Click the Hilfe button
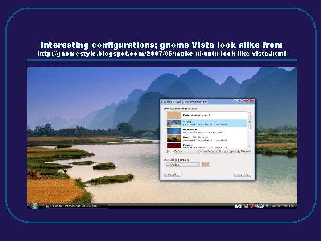The image size is (321, 241). (x=173, y=175)
